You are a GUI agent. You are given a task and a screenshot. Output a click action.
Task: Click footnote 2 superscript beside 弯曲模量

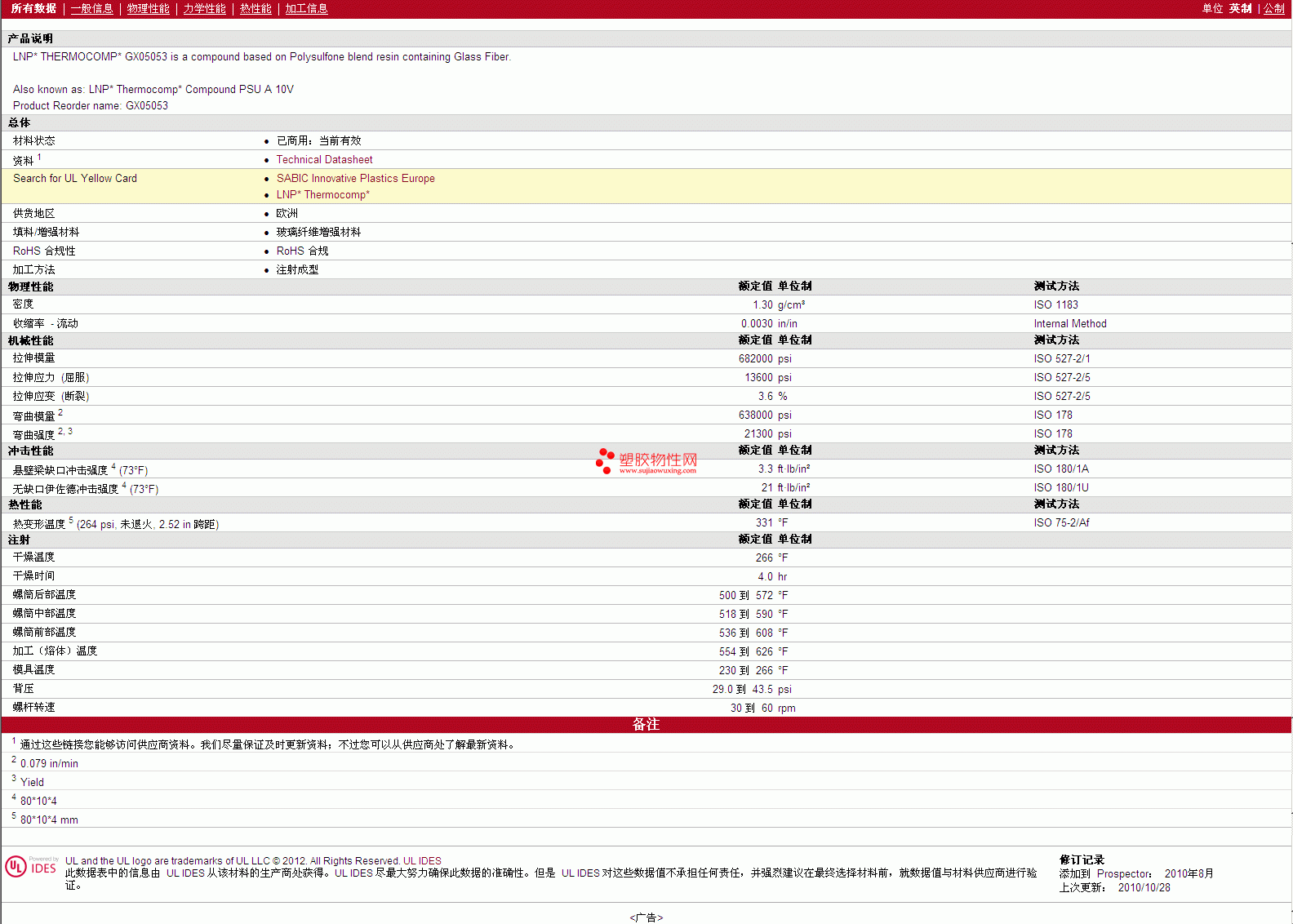tap(60, 412)
